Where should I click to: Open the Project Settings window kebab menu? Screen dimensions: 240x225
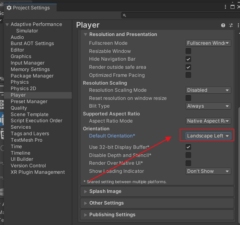(x=225, y=7)
